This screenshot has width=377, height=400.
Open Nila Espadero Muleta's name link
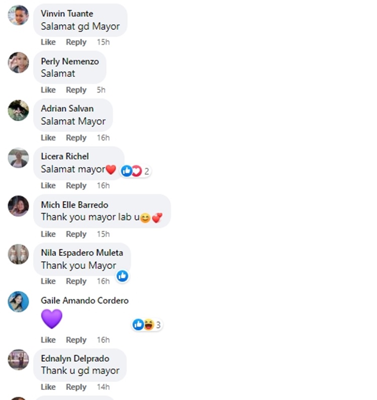82,253
